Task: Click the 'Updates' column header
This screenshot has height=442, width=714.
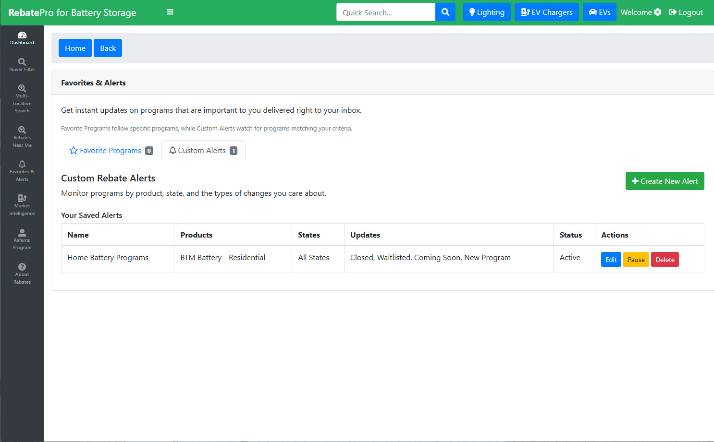Action: click(449, 235)
